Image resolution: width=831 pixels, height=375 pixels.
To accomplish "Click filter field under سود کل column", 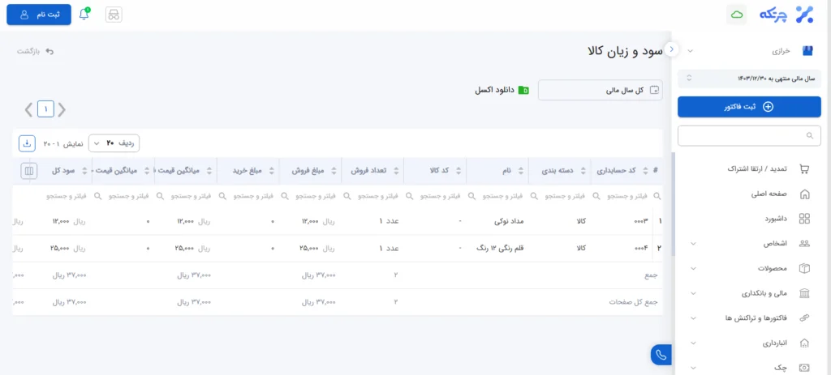I will (67, 196).
